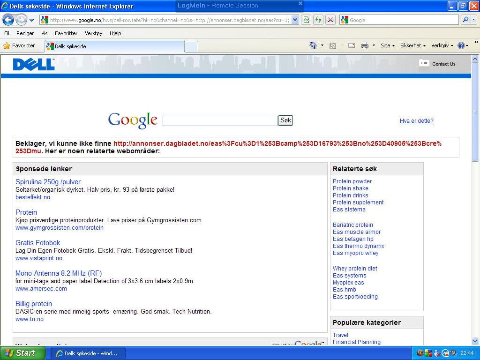The image size is (480, 360).
Task: Click the vertical scrollbar up arrow
Action: coord(475,59)
